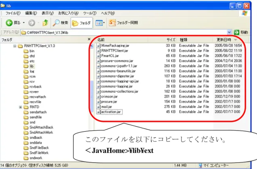Viewport: 257px width, 169px height.
Task: Select commons-collections.jar file icon
Action: coord(98,92)
